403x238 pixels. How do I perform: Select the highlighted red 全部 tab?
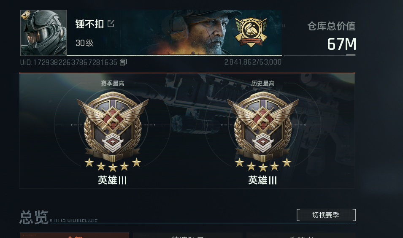[75, 235]
